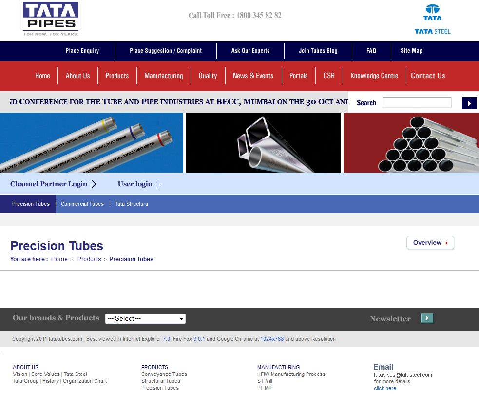This screenshot has width=479, height=394.
Task: Click the Contact Us menu item
Action: (428, 76)
